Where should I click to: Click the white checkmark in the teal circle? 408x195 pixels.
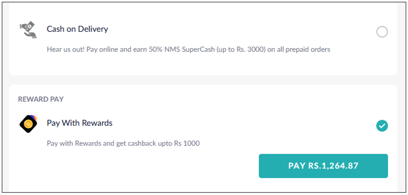click(x=382, y=126)
